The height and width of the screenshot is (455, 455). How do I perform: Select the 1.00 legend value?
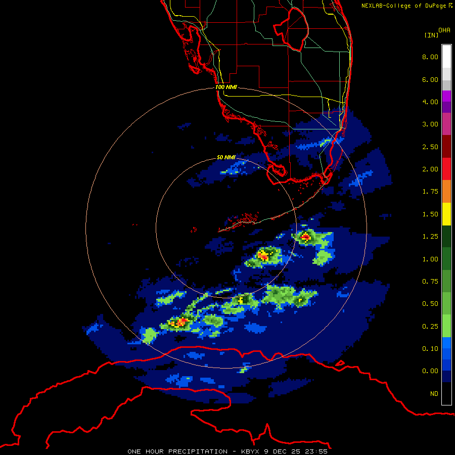point(430,259)
